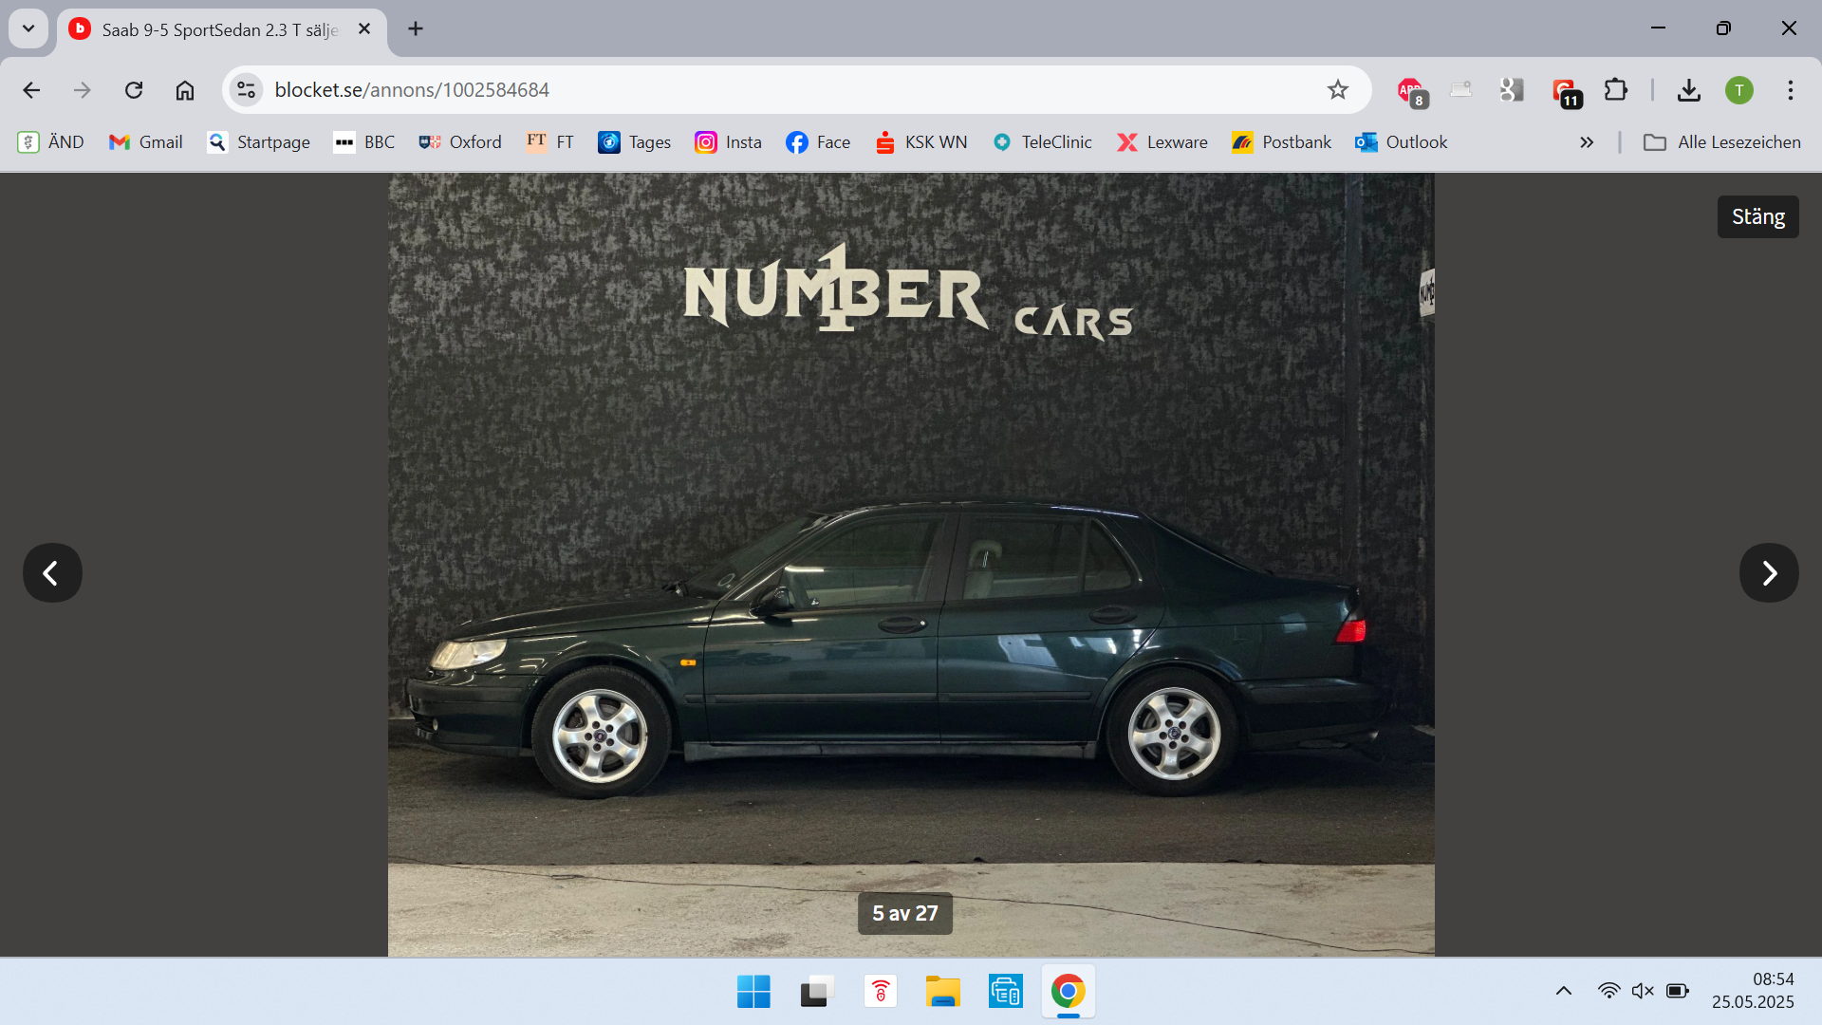Image resolution: width=1822 pixels, height=1025 pixels.
Task: Open File Explorer from the taskbar
Action: coord(942,992)
